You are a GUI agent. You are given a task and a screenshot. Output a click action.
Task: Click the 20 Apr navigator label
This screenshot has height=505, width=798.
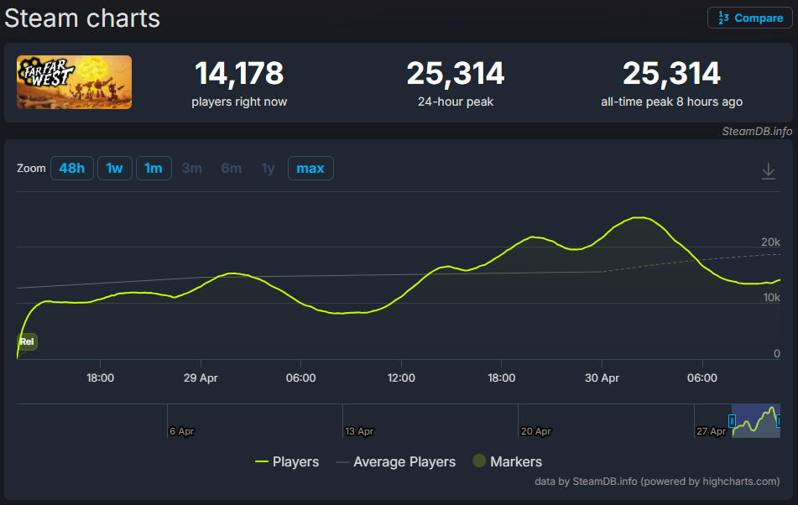click(x=536, y=431)
